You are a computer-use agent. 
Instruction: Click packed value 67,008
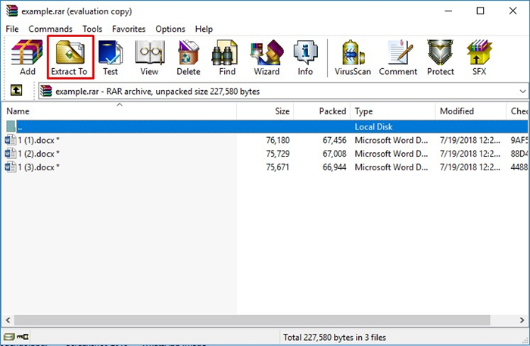click(335, 154)
